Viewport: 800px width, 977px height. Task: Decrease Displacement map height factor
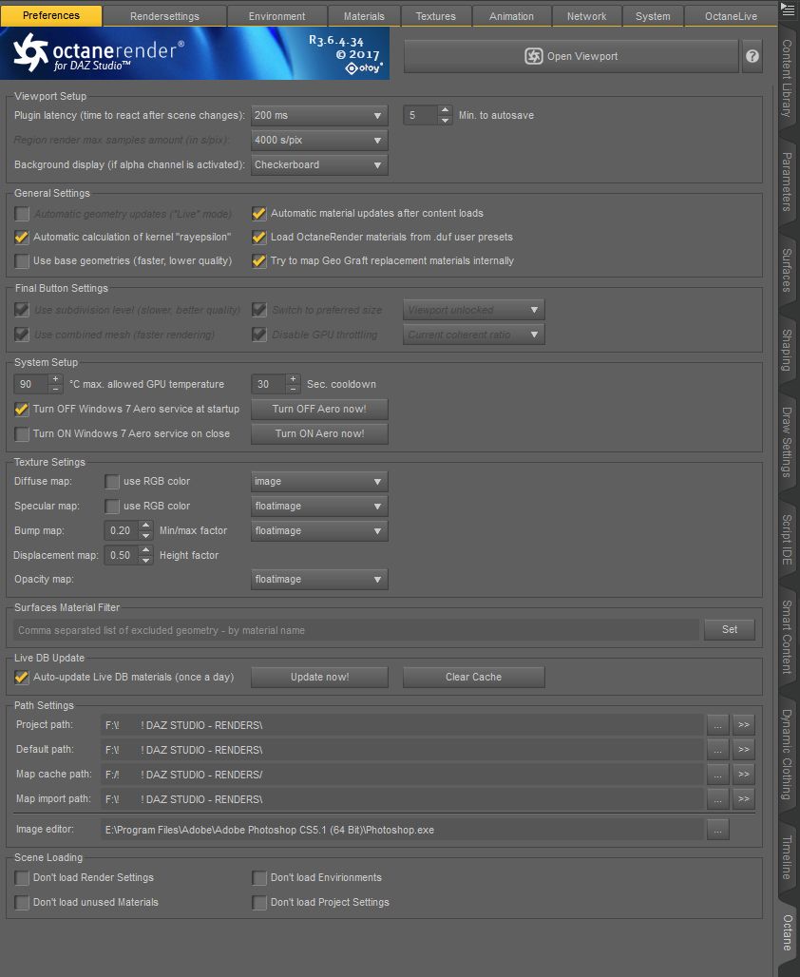[145, 560]
